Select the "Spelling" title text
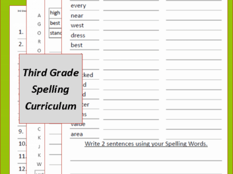 tap(50, 89)
